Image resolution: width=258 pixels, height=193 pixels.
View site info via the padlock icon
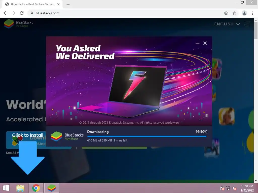point(32,13)
